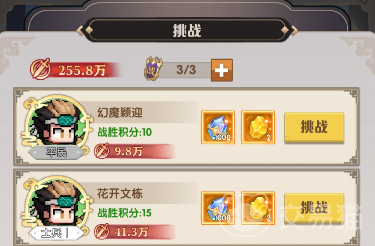Tap the 平民 rank badge
Image resolution: width=375 pixels, height=246 pixels.
[56, 152]
